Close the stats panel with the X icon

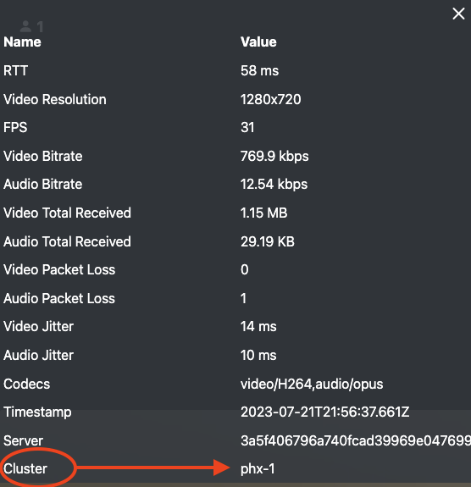458,14
